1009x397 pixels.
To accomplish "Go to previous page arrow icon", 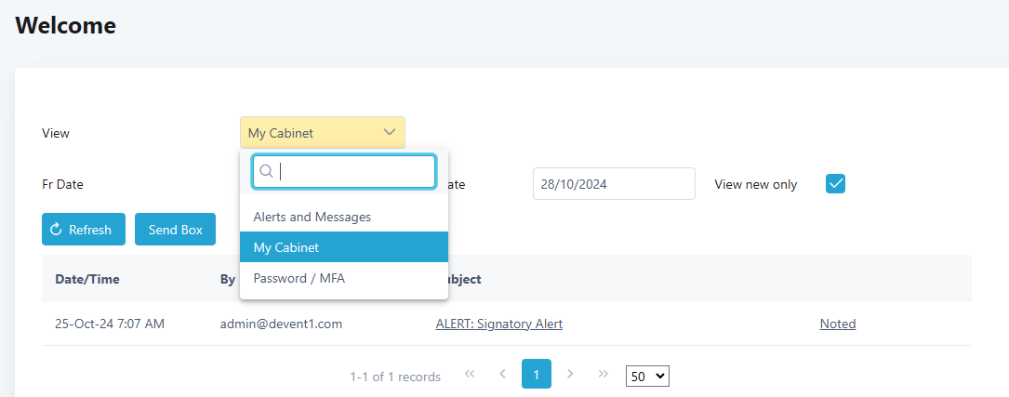I will 502,374.
